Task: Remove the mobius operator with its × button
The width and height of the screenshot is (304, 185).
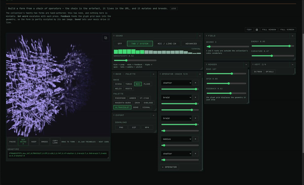Action: [x=195, y=139]
